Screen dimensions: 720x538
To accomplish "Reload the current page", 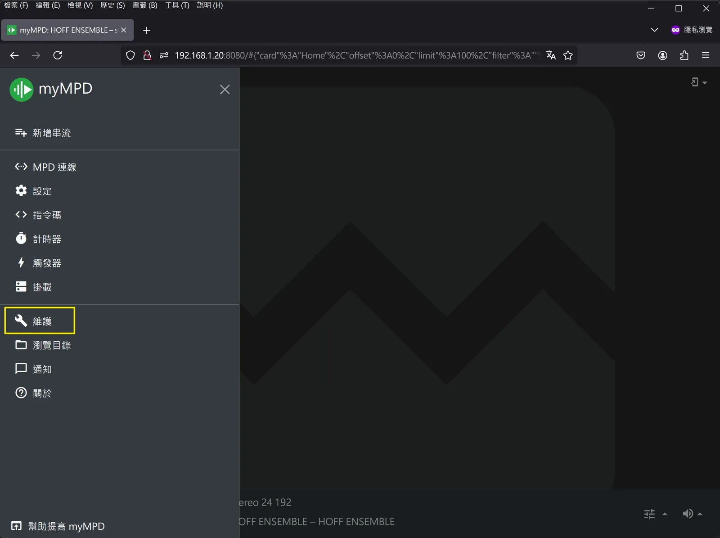I will click(58, 55).
